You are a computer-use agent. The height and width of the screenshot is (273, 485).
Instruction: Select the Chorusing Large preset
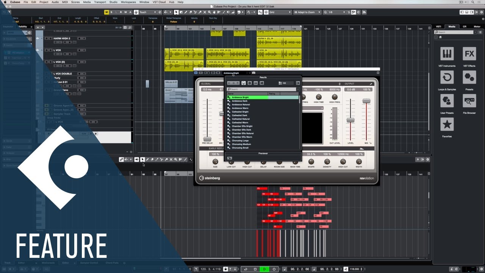pos(263,141)
